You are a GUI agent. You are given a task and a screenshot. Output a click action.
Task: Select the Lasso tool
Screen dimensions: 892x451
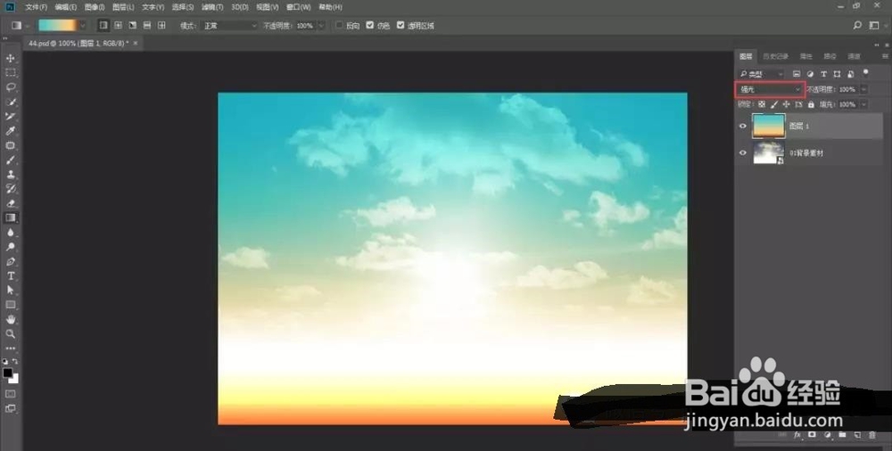11,87
